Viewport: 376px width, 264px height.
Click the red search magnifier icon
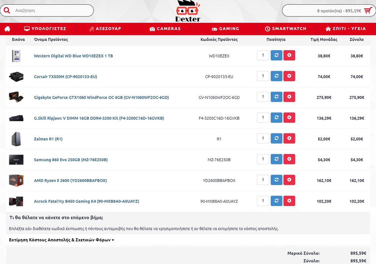(x=7, y=10)
